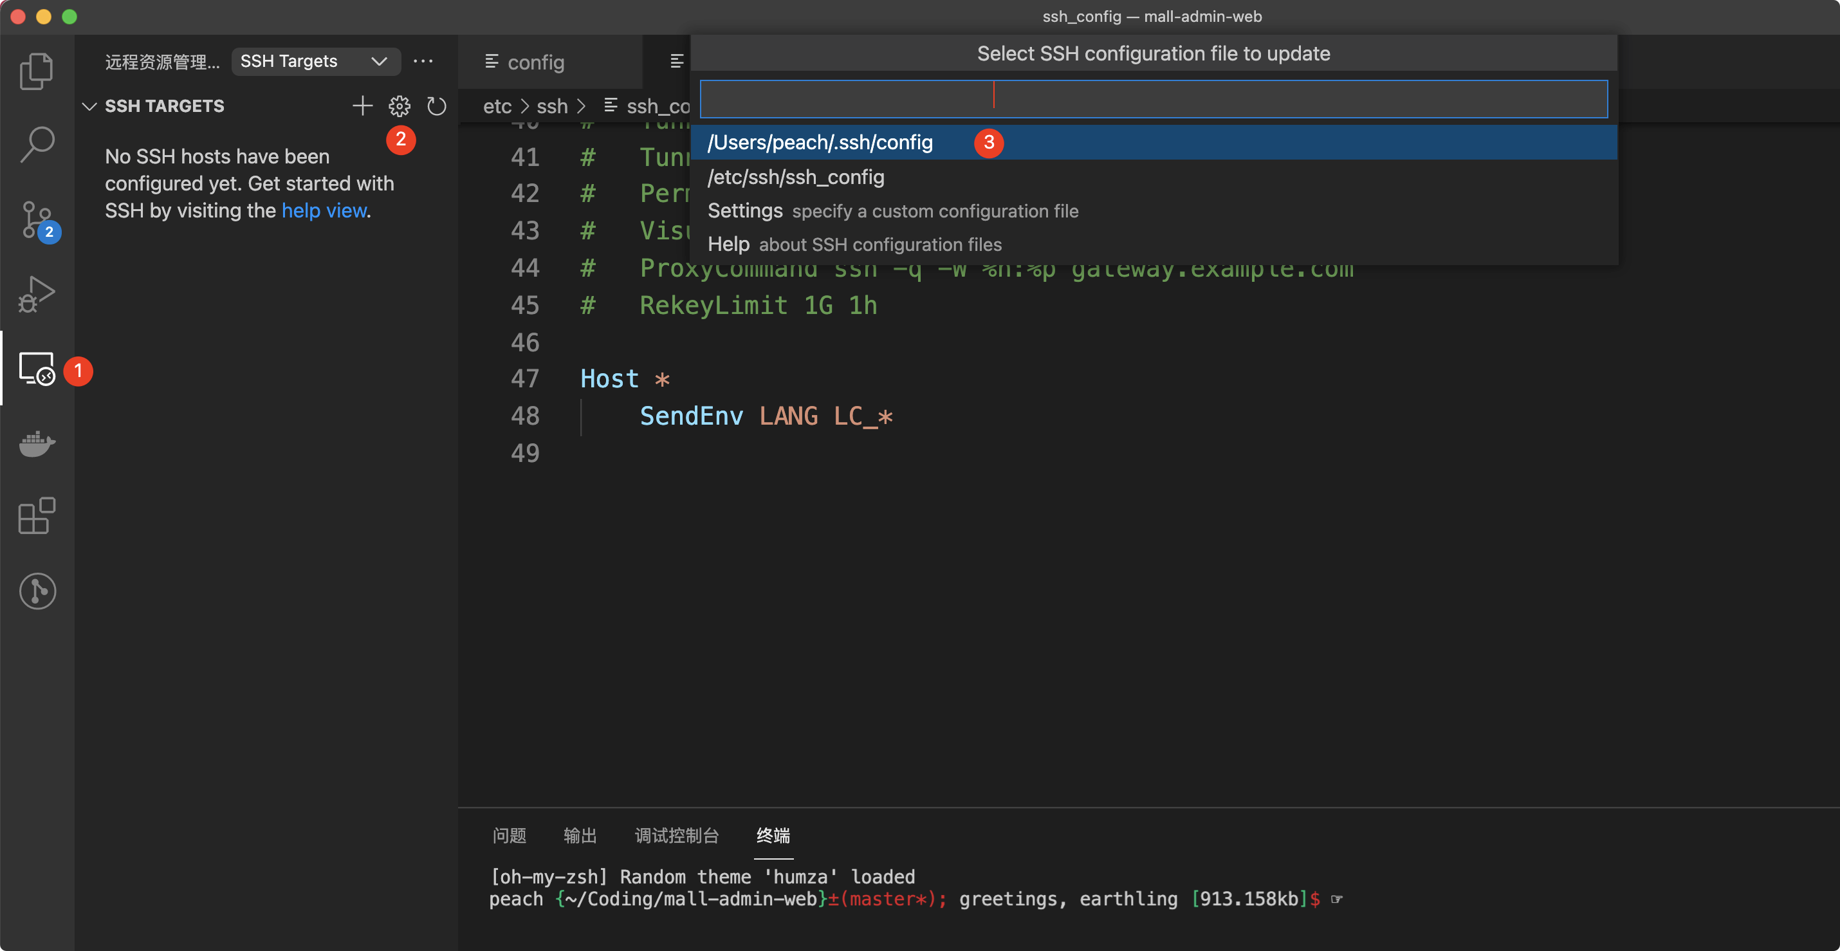This screenshot has width=1840, height=951.
Task: Open the Explorer files icon
Action: point(37,71)
